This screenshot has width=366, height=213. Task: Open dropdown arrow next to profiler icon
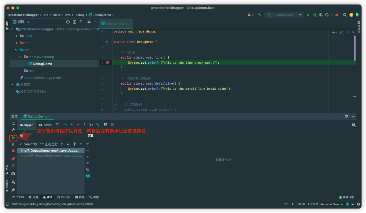332,15
